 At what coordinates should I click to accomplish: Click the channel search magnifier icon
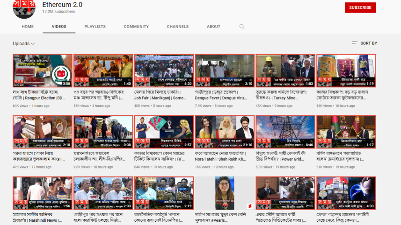click(241, 27)
